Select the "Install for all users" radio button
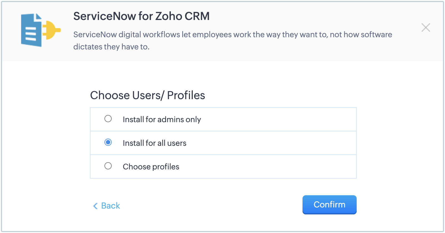445x233 pixels. tap(108, 142)
